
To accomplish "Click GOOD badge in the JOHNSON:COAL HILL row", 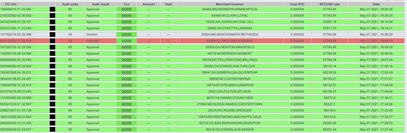I will click(x=127, y=22).
